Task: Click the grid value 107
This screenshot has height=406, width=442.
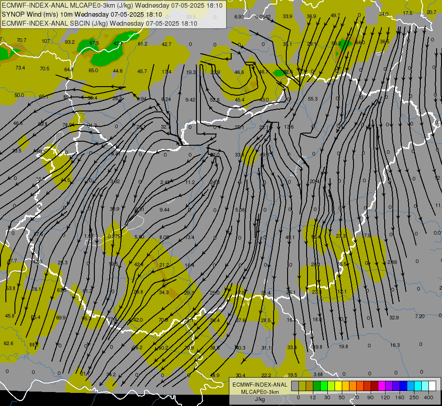Action: [46, 41]
